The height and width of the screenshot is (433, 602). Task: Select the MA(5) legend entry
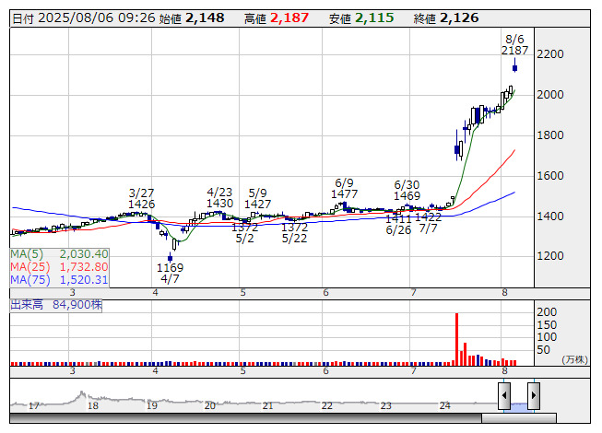tap(60, 253)
